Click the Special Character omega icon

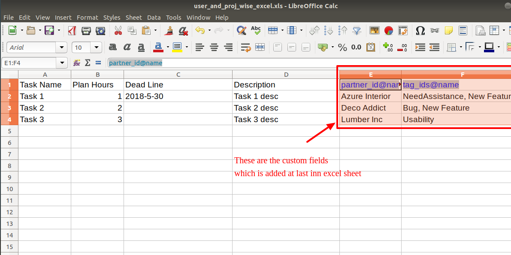(x=420, y=30)
